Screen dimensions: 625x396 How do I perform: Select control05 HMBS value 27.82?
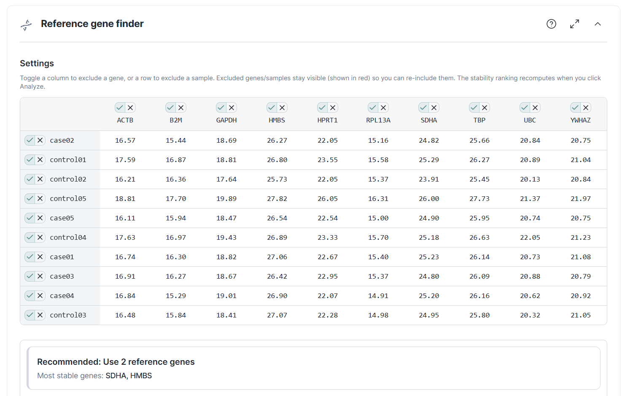[277, 198]
